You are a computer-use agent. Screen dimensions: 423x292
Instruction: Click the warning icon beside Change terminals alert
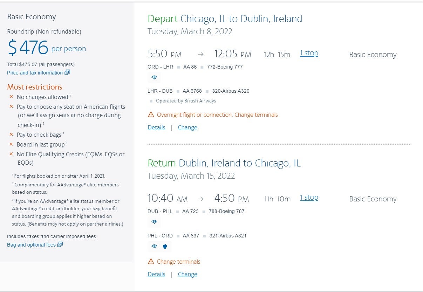[151, 261]
